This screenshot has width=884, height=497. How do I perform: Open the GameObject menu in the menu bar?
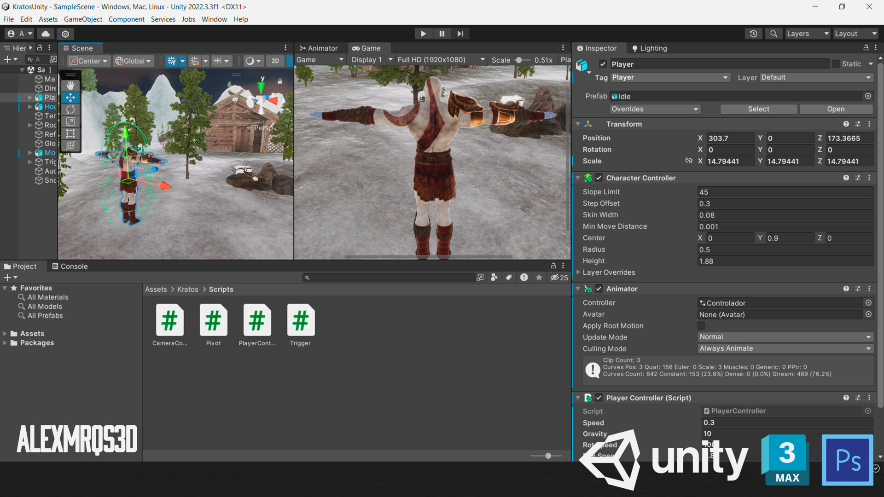(x=83, y=19)
